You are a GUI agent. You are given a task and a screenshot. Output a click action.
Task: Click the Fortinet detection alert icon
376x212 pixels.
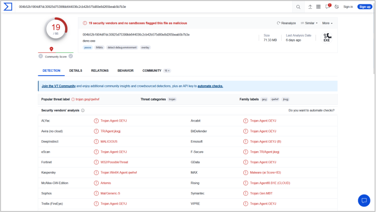96,162
